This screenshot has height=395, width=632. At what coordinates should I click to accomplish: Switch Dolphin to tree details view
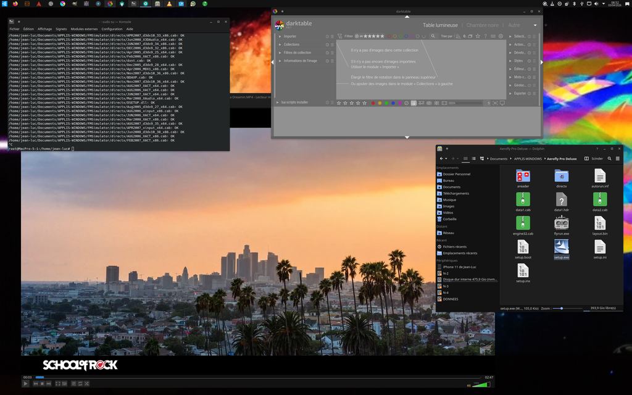click(481, 159)
